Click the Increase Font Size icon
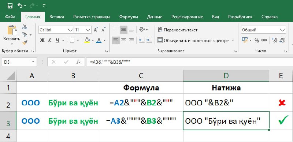 tap(96, 30)
